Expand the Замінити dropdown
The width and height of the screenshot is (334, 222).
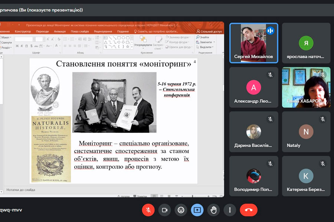point(213,42)
